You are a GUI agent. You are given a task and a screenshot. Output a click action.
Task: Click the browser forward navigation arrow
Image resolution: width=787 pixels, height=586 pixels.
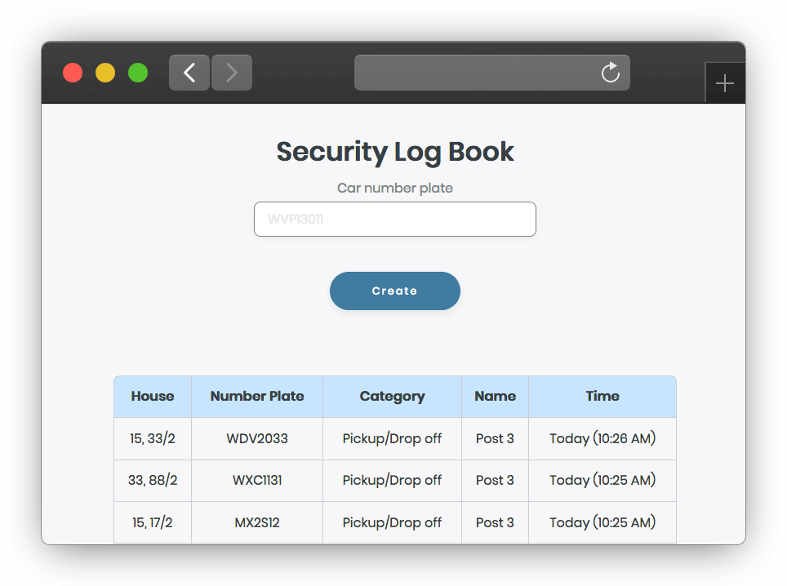click(x=231, y=73)
